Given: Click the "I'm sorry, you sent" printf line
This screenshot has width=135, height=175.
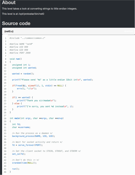Looking at the screenshot, I should [x=45, y=106].
